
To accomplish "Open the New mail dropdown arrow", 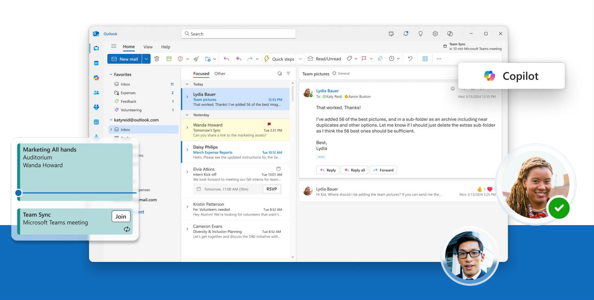I will coord(146,59).
